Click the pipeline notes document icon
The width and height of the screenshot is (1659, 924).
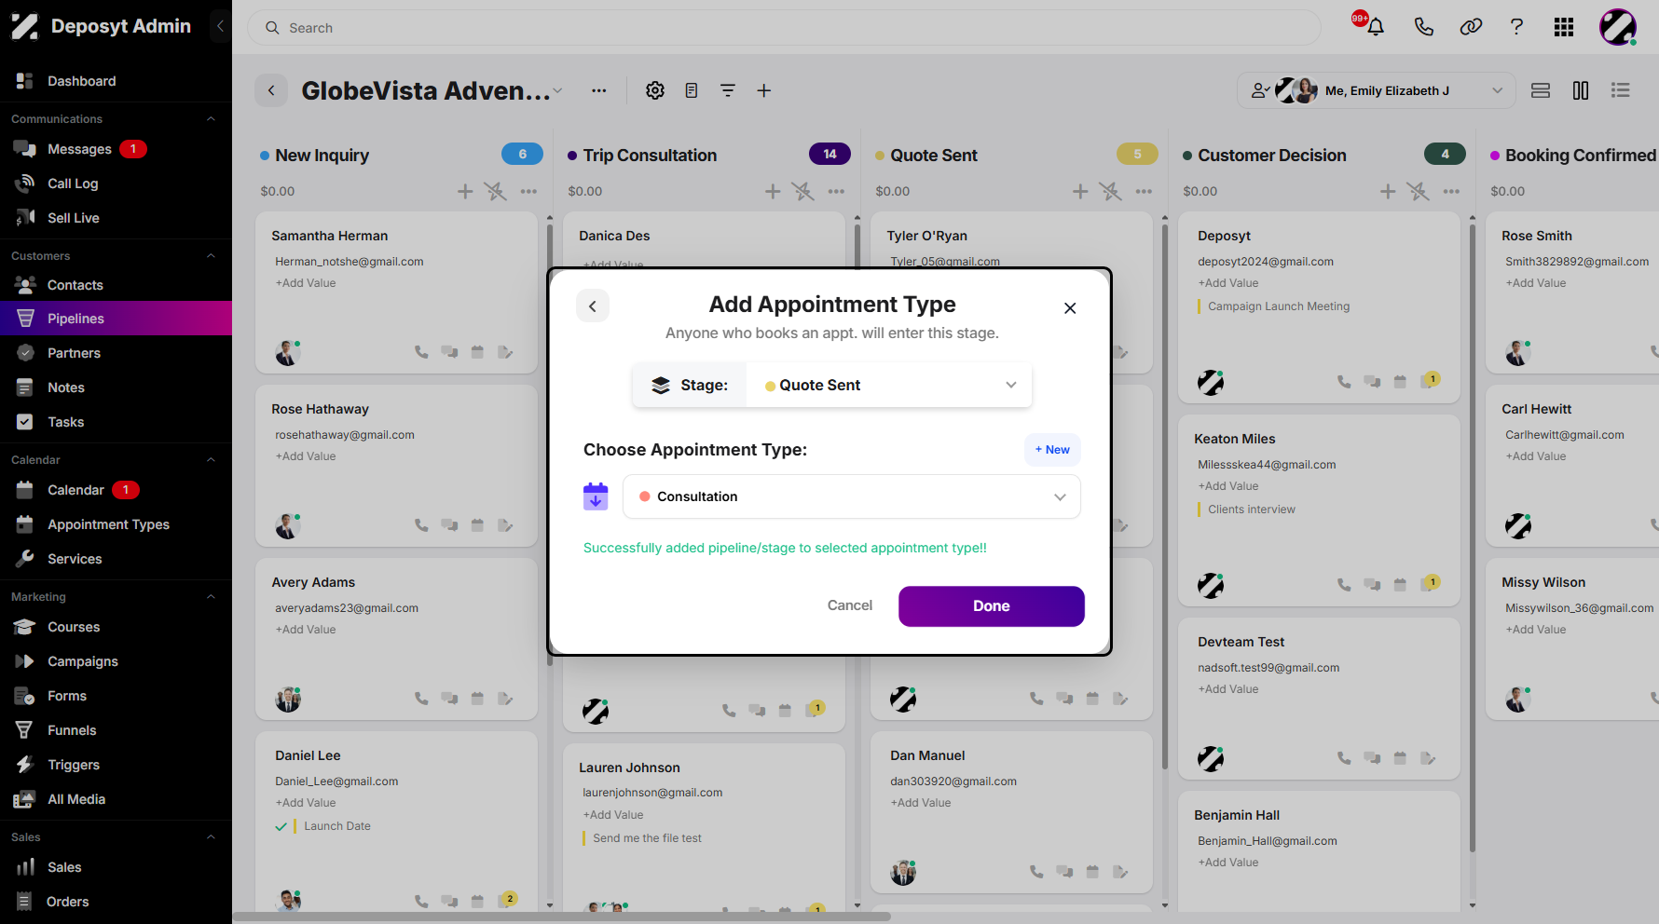692,90
